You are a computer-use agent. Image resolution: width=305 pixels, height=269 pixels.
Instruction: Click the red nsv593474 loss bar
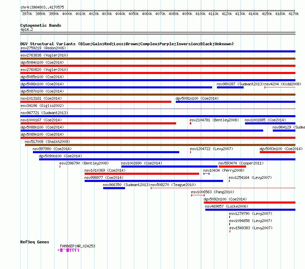pos(232,167)
